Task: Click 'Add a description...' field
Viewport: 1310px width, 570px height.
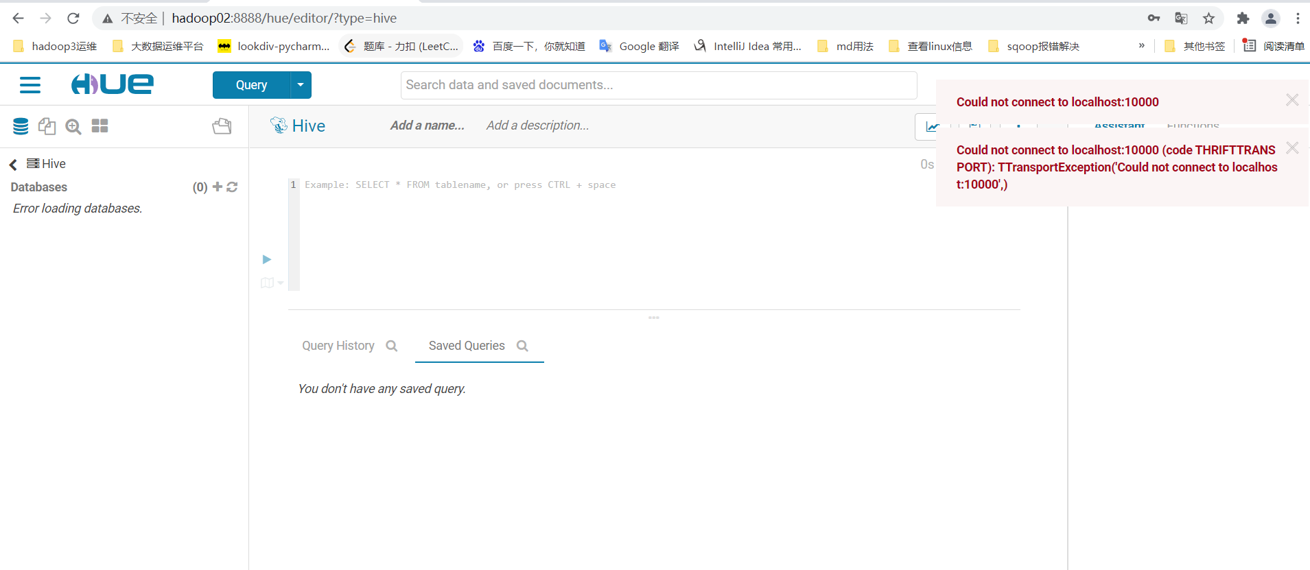Action: click(x=538, y=126)
